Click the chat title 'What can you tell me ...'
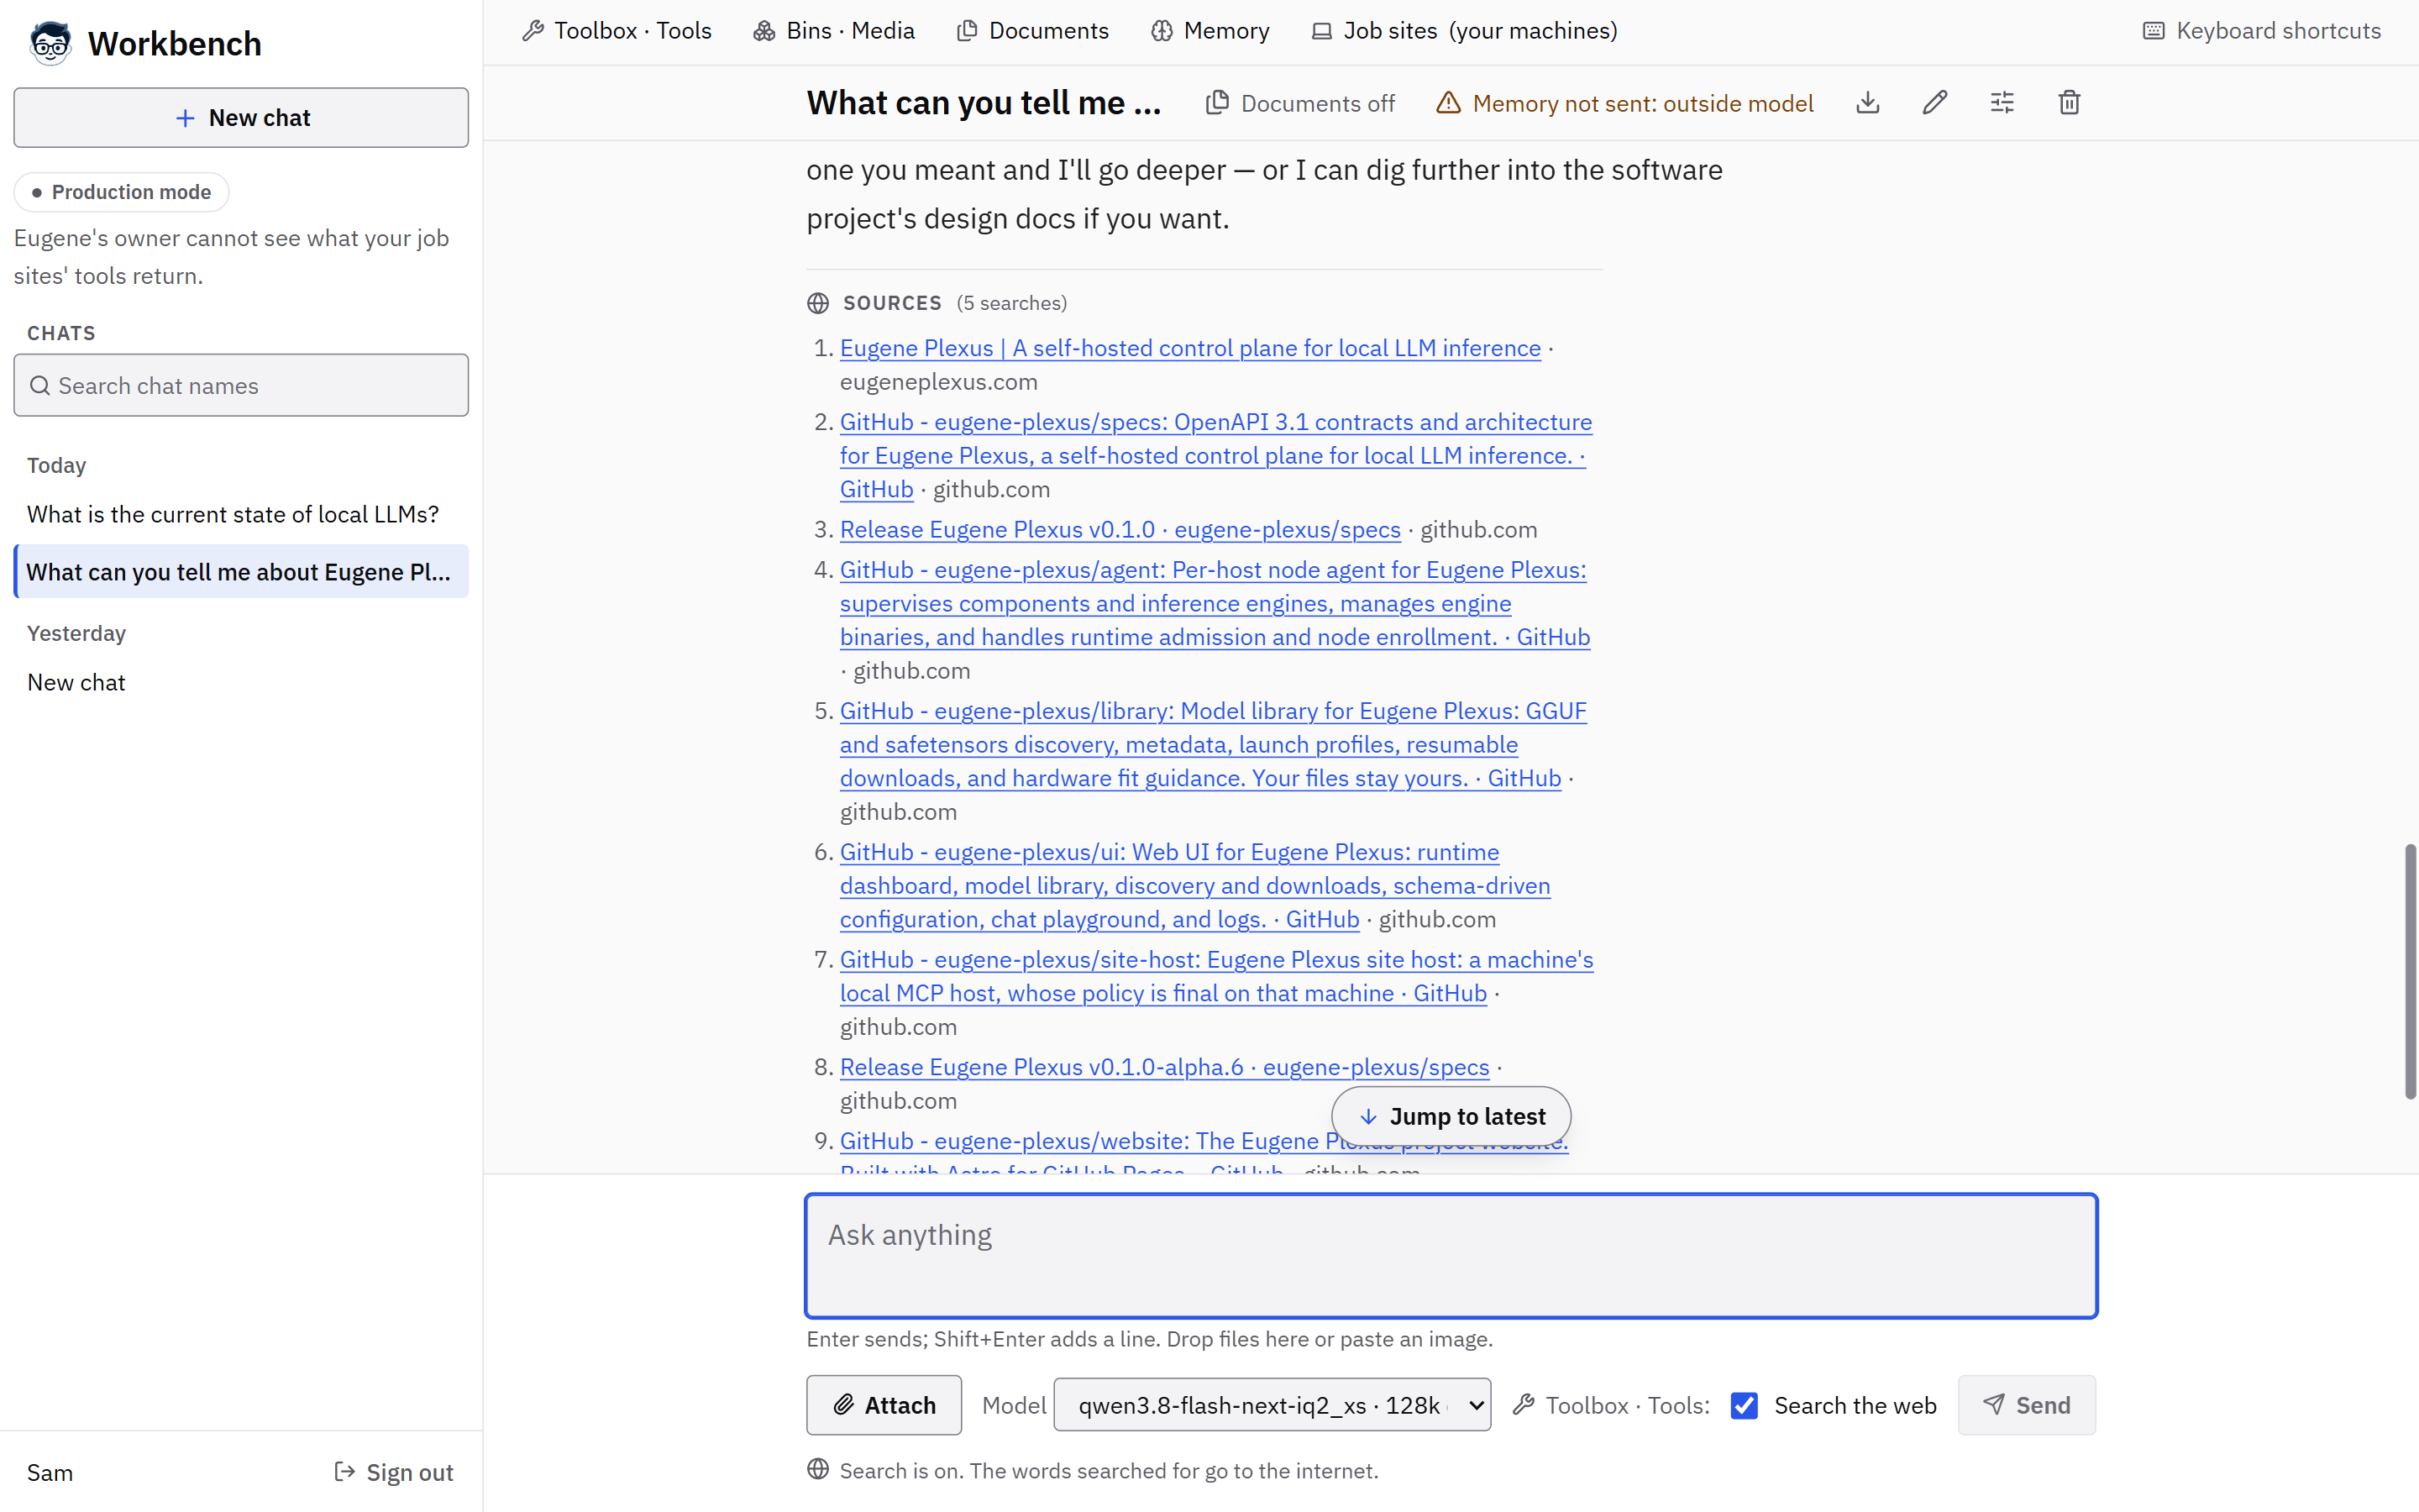 (x=984, y=103)
